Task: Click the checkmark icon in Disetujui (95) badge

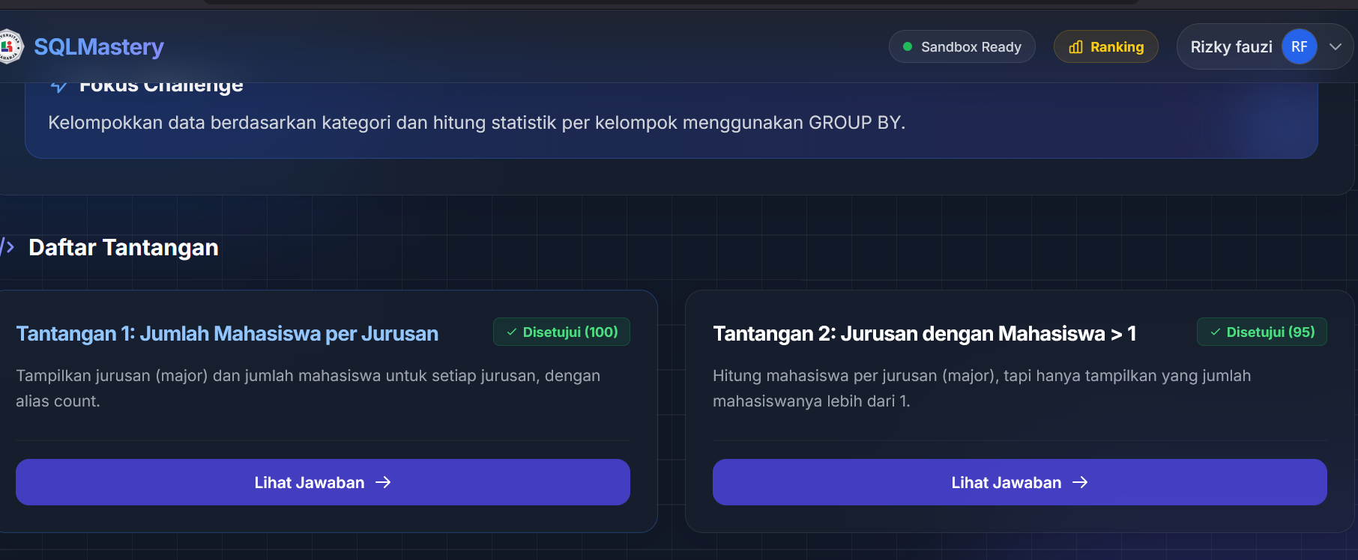Action: pos(1216,332)
